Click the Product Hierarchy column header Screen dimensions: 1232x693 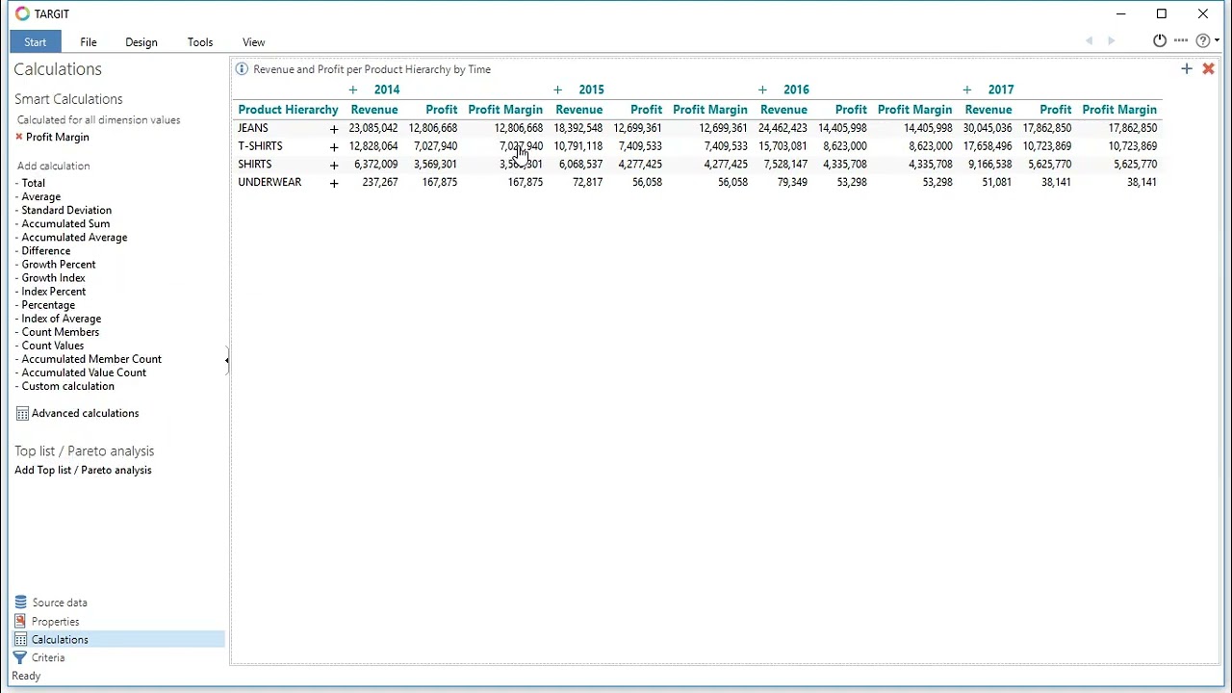click(288, 110)
